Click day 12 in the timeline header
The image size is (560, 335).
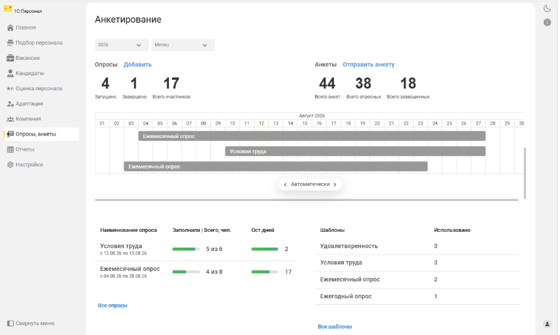point(261,124)
